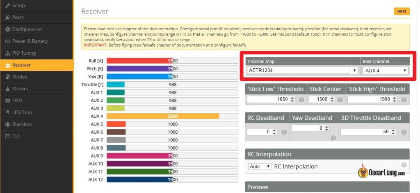Click the AUX 4 orange channel bar
The height and width of the screenshot is (193, 420).
pyautogui.click(x=163, y=116)
